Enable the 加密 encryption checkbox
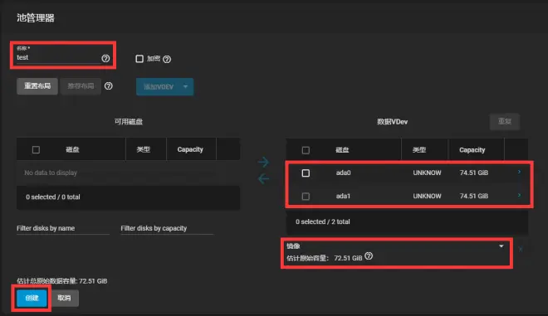548x316 pixels. click(x=139, y=59)
